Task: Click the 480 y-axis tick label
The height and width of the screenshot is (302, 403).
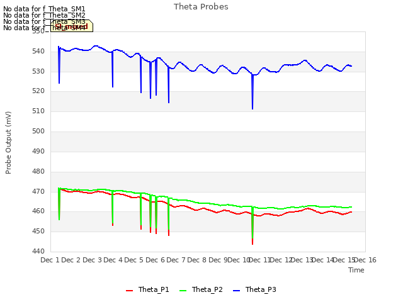Action: (38, 171)
